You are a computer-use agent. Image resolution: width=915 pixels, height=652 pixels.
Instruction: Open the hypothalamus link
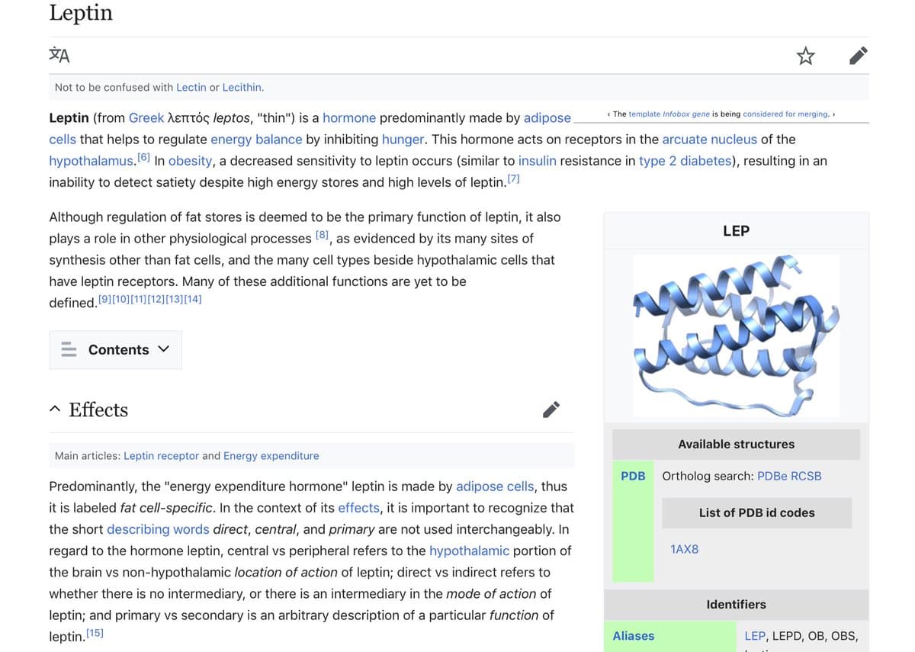coord(91,161)
